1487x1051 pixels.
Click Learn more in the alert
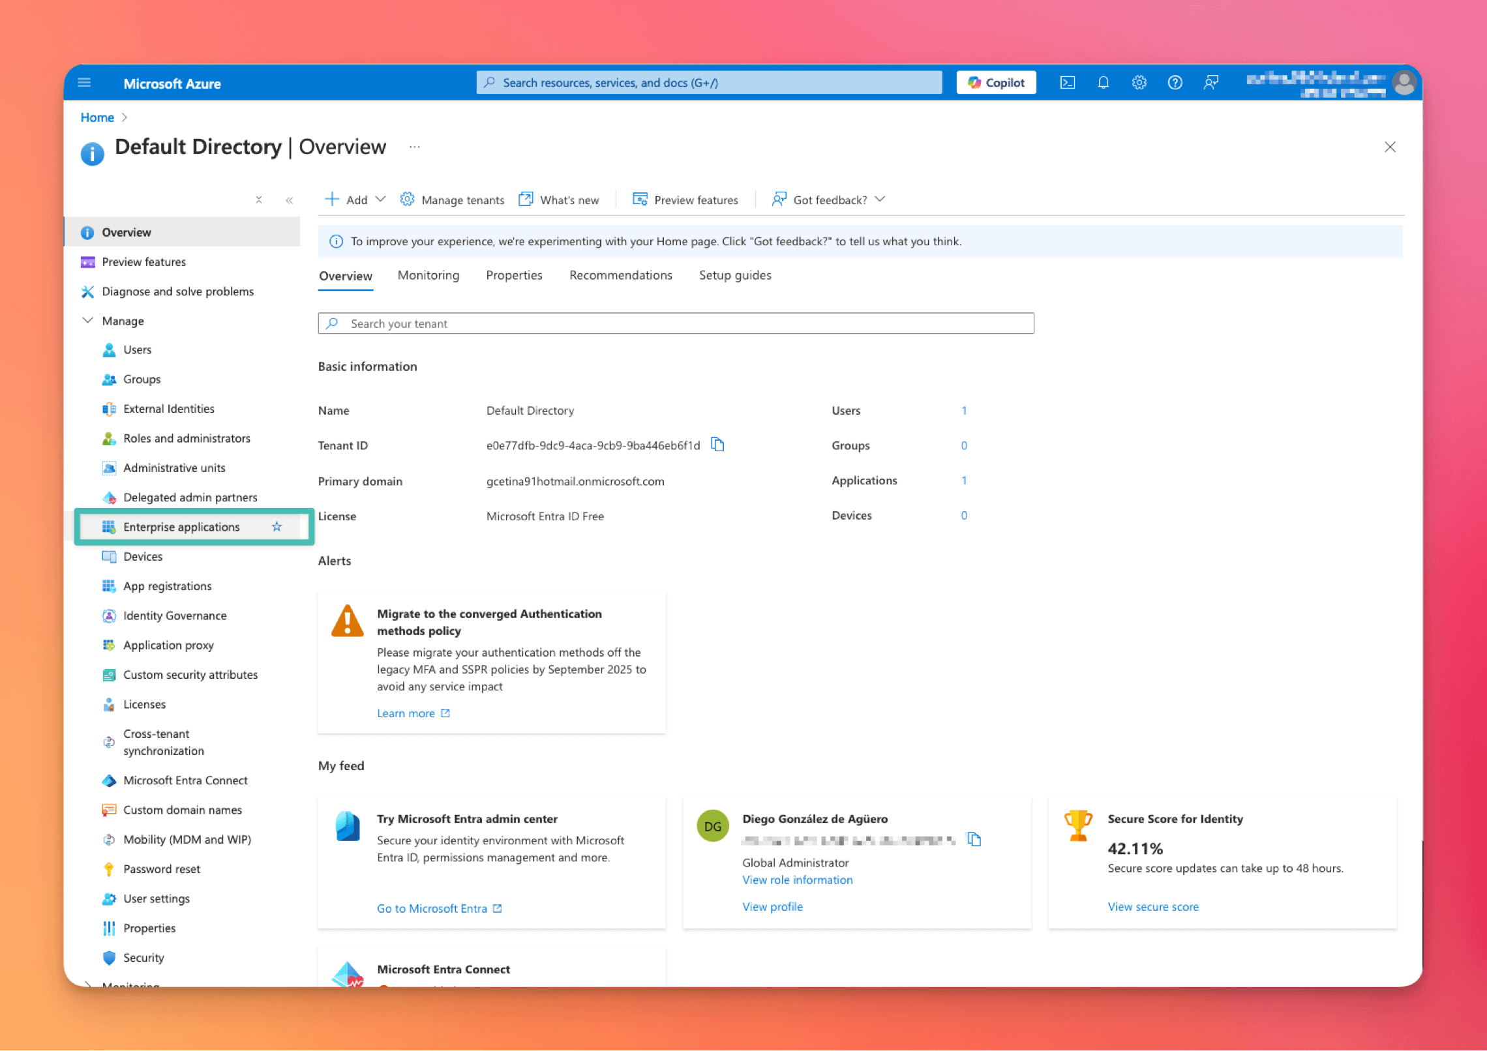413,713
